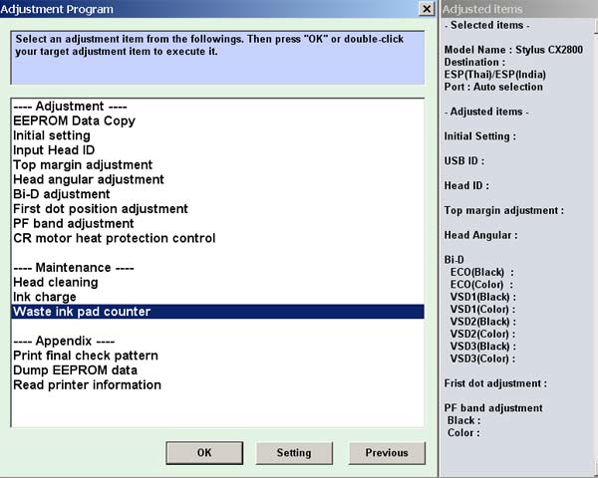
Task: Select Initial setting from list
Action: (x=52, y=135)
